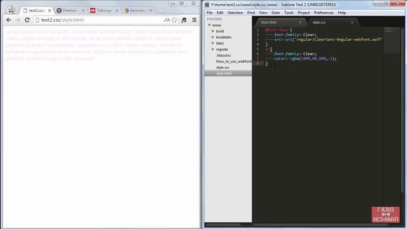
Task: Open How_to_use_webfonts file in sidebar
Action: [x=233, y=62]
